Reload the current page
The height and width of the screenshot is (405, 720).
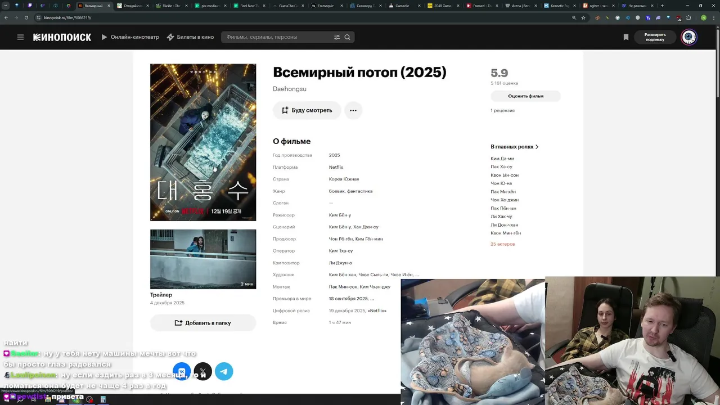pos(26,17)
